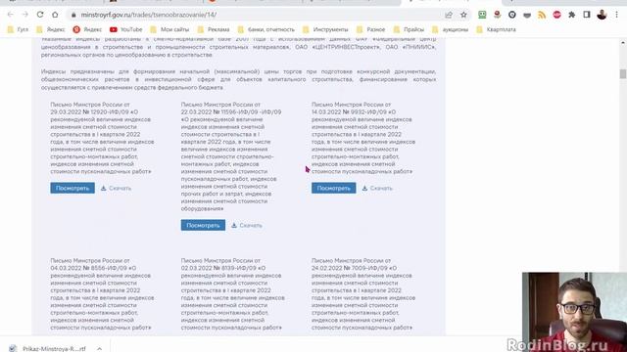Open the browser home page icon

point(55,15)
